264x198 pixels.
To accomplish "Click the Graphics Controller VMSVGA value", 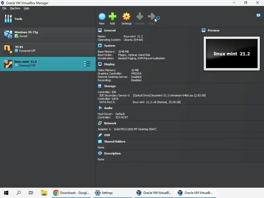I will tap(136, 73).
